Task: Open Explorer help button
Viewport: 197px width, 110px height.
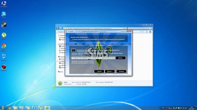Action: coord(150,32)
